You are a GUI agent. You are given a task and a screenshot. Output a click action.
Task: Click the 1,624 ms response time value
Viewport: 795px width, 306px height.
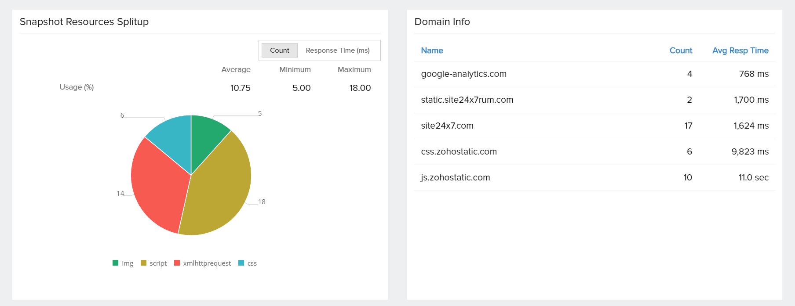(751, 126)
